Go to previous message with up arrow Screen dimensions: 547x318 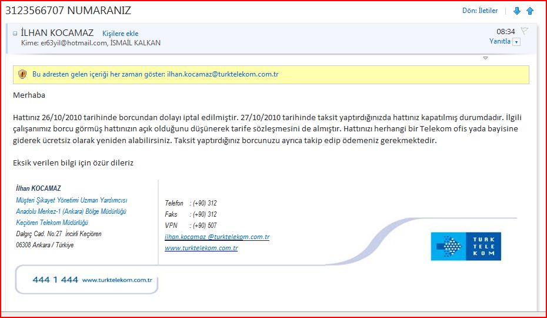point(530,11)
